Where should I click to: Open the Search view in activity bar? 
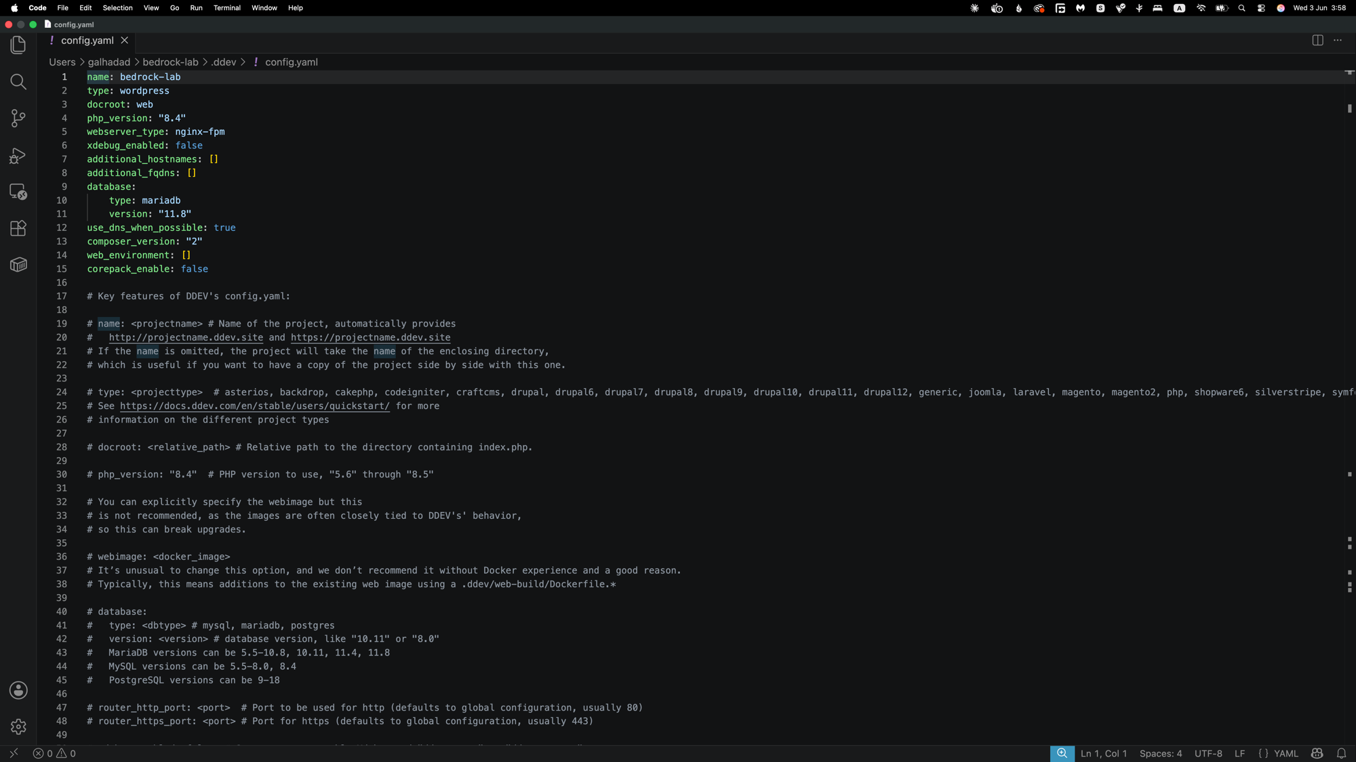click(18, 82)
